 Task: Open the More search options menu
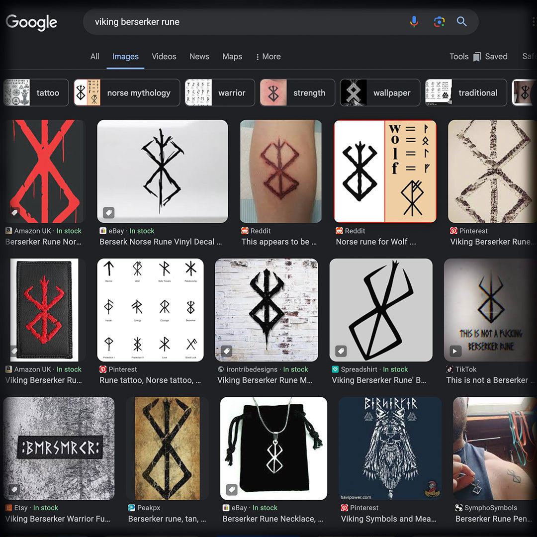[x=268, y=57]
